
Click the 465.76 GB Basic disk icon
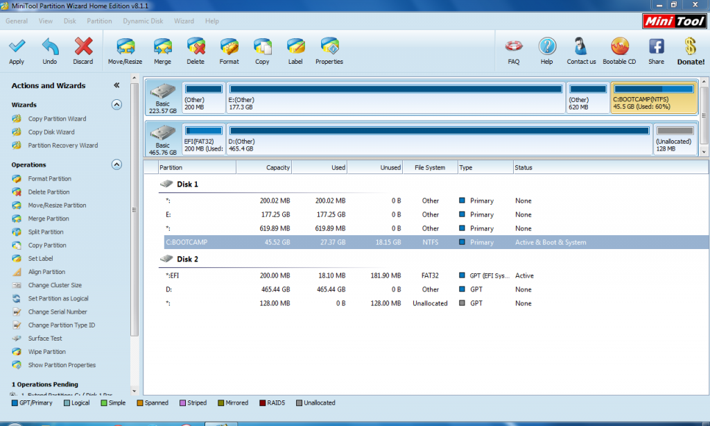[163, 133]
